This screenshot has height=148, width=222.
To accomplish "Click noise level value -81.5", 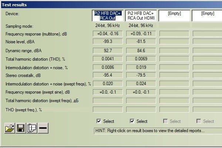I will 141,41.
